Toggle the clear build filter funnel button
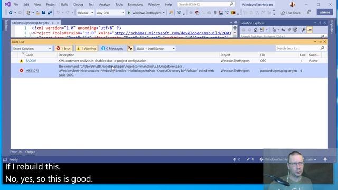Viewport: 338px width, 190px height. coord(130,48)
